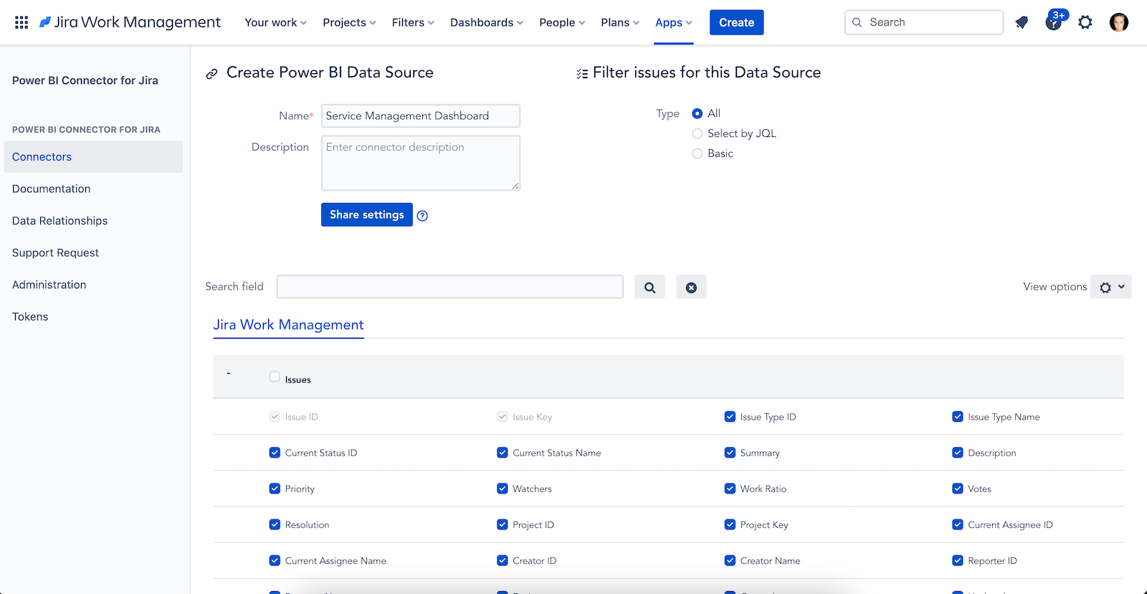This screenshot has height=594, width=1147.
Task: Open Connectors in the sidebar
Action: click(x=93, y=156)
